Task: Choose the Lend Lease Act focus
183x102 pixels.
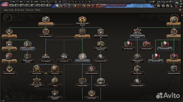Action: click(64, 58)
